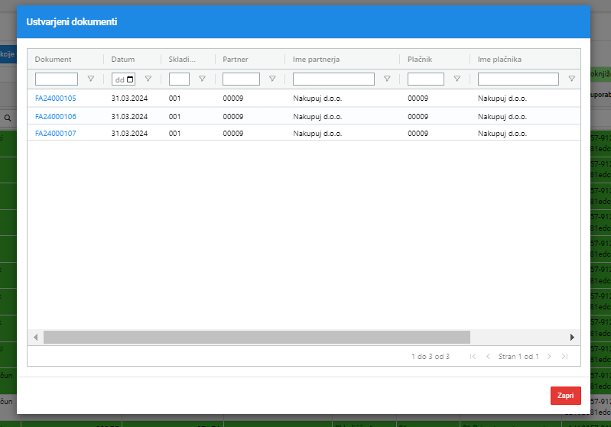Select Ime plačnika Nakupuj d.o.o. in the FA24000107 row

tap(502, 134)
